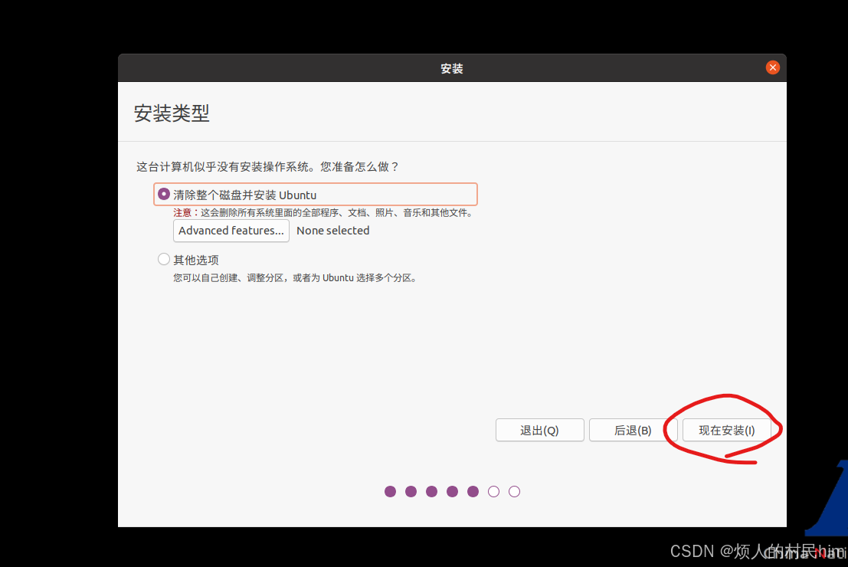Click the 您可以自己创建、调整分区 description text

(x=295, y=278)
